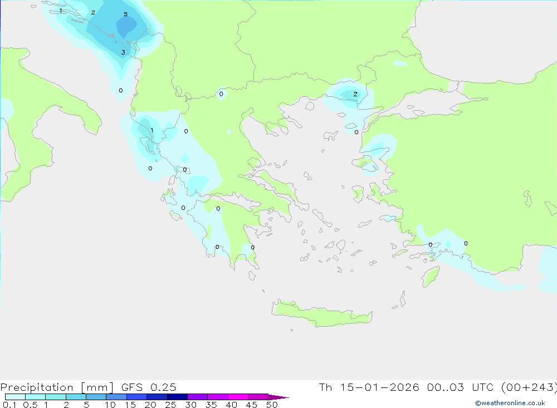The image size is (557, 408).
Task: Click the island of Rhodes on the map
Action: [x=430, y=277]
